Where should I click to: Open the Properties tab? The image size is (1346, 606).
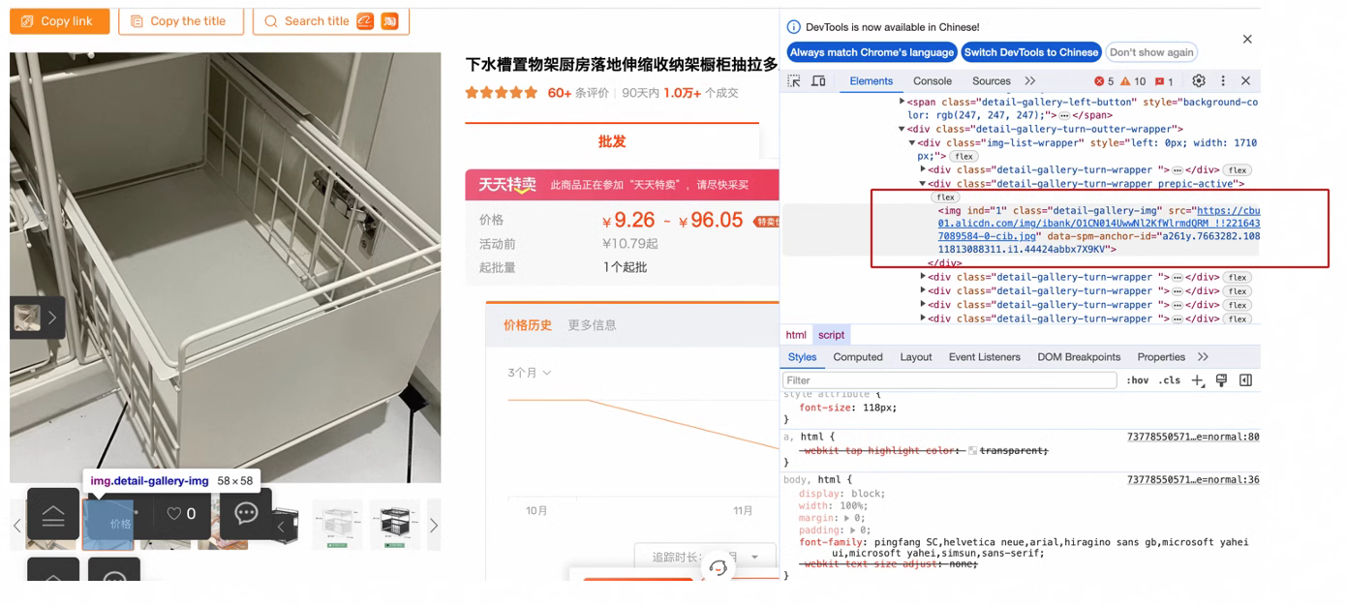click(1161, 357)
